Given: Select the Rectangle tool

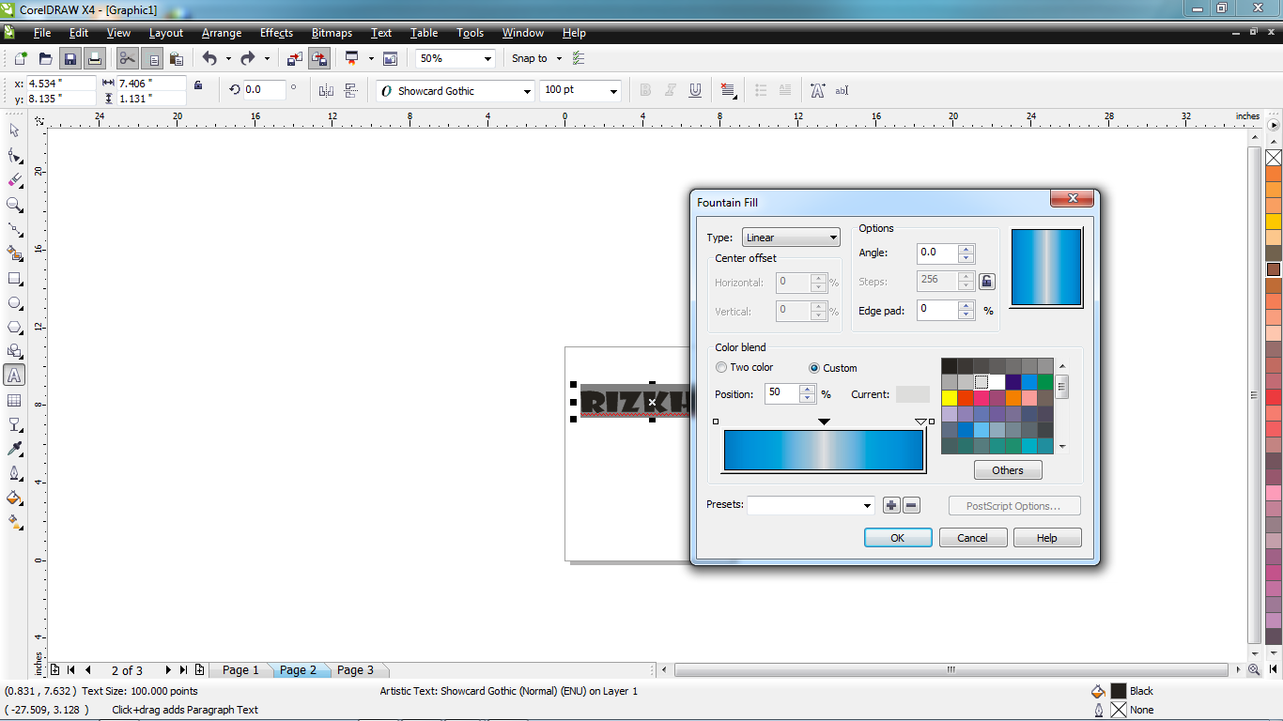Looking at the screenshot, I should 14,279.
